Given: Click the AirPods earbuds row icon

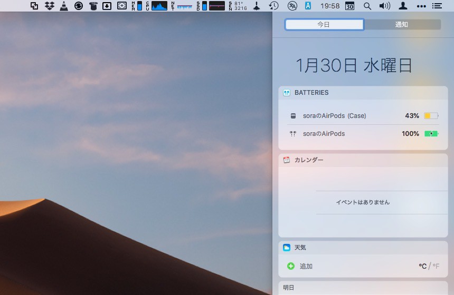Looking at the screenshot, I should coord(293,134).
